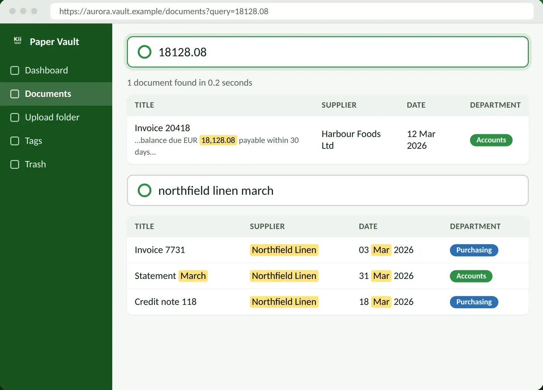Click the highlighted 18,128.08 amount in snippet
The image size is (543, 390).
click(x=218, y=140)
